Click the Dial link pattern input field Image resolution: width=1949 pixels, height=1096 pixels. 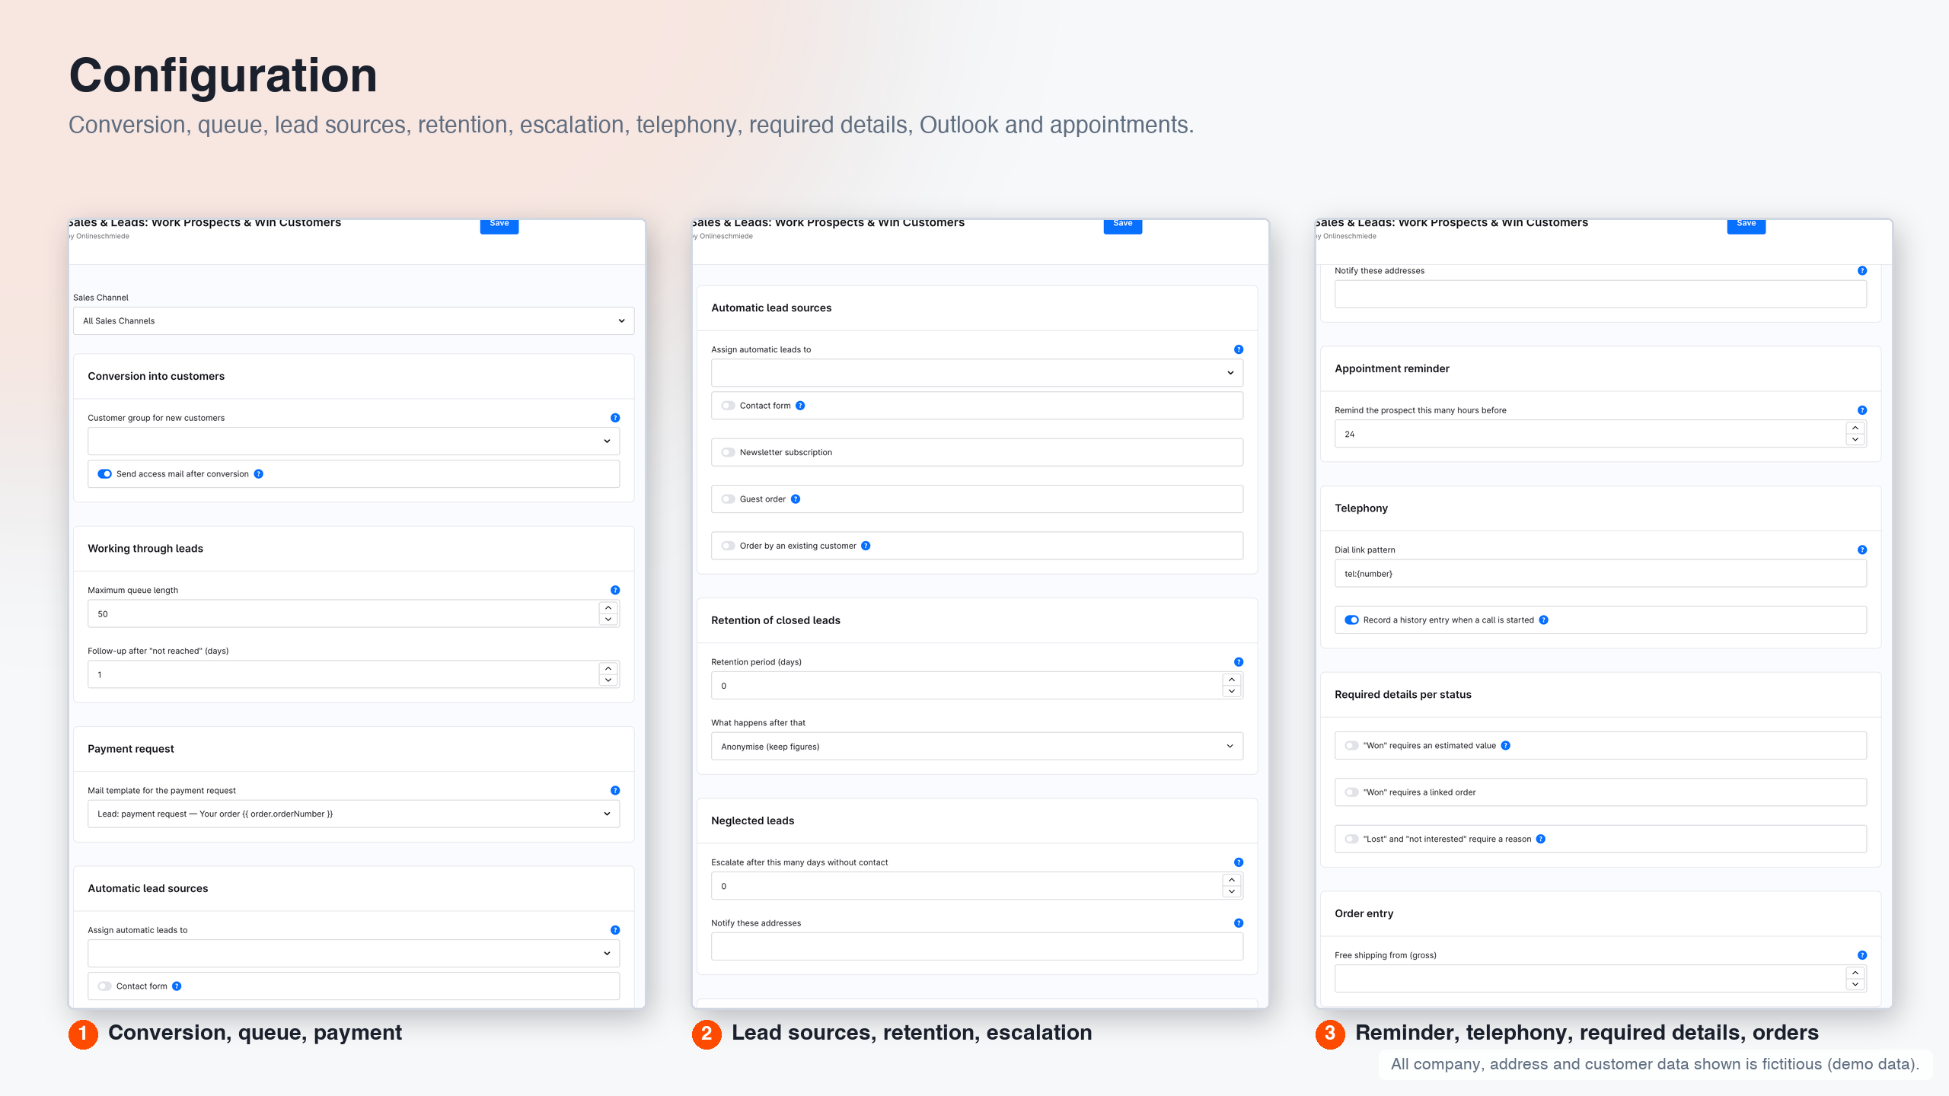pyautogui.click(x=1600, y=574)
